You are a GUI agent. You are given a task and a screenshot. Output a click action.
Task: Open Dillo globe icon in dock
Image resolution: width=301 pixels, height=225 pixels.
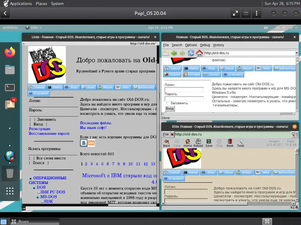click(x=10, y=156)
